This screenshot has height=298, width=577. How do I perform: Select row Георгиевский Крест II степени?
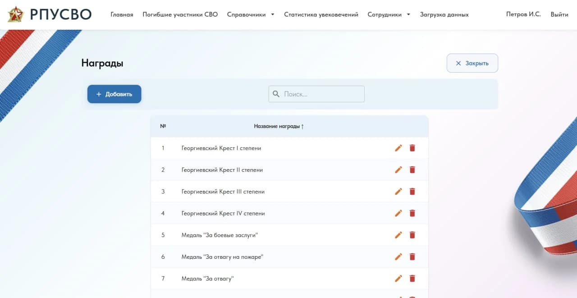[x=289, y=170]
